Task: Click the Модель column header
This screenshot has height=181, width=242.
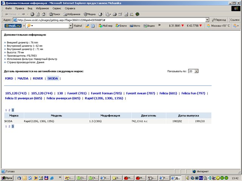Action: 56,116
